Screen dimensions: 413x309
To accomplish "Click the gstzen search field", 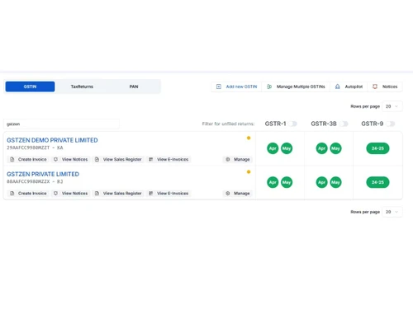I will 61,124.
